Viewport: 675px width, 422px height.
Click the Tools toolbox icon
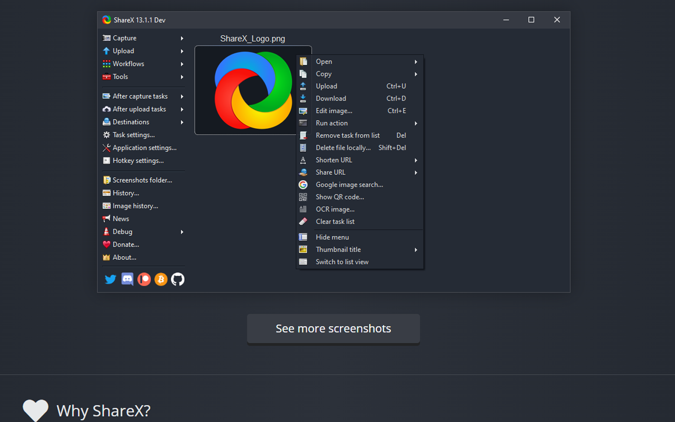(106, 76)
